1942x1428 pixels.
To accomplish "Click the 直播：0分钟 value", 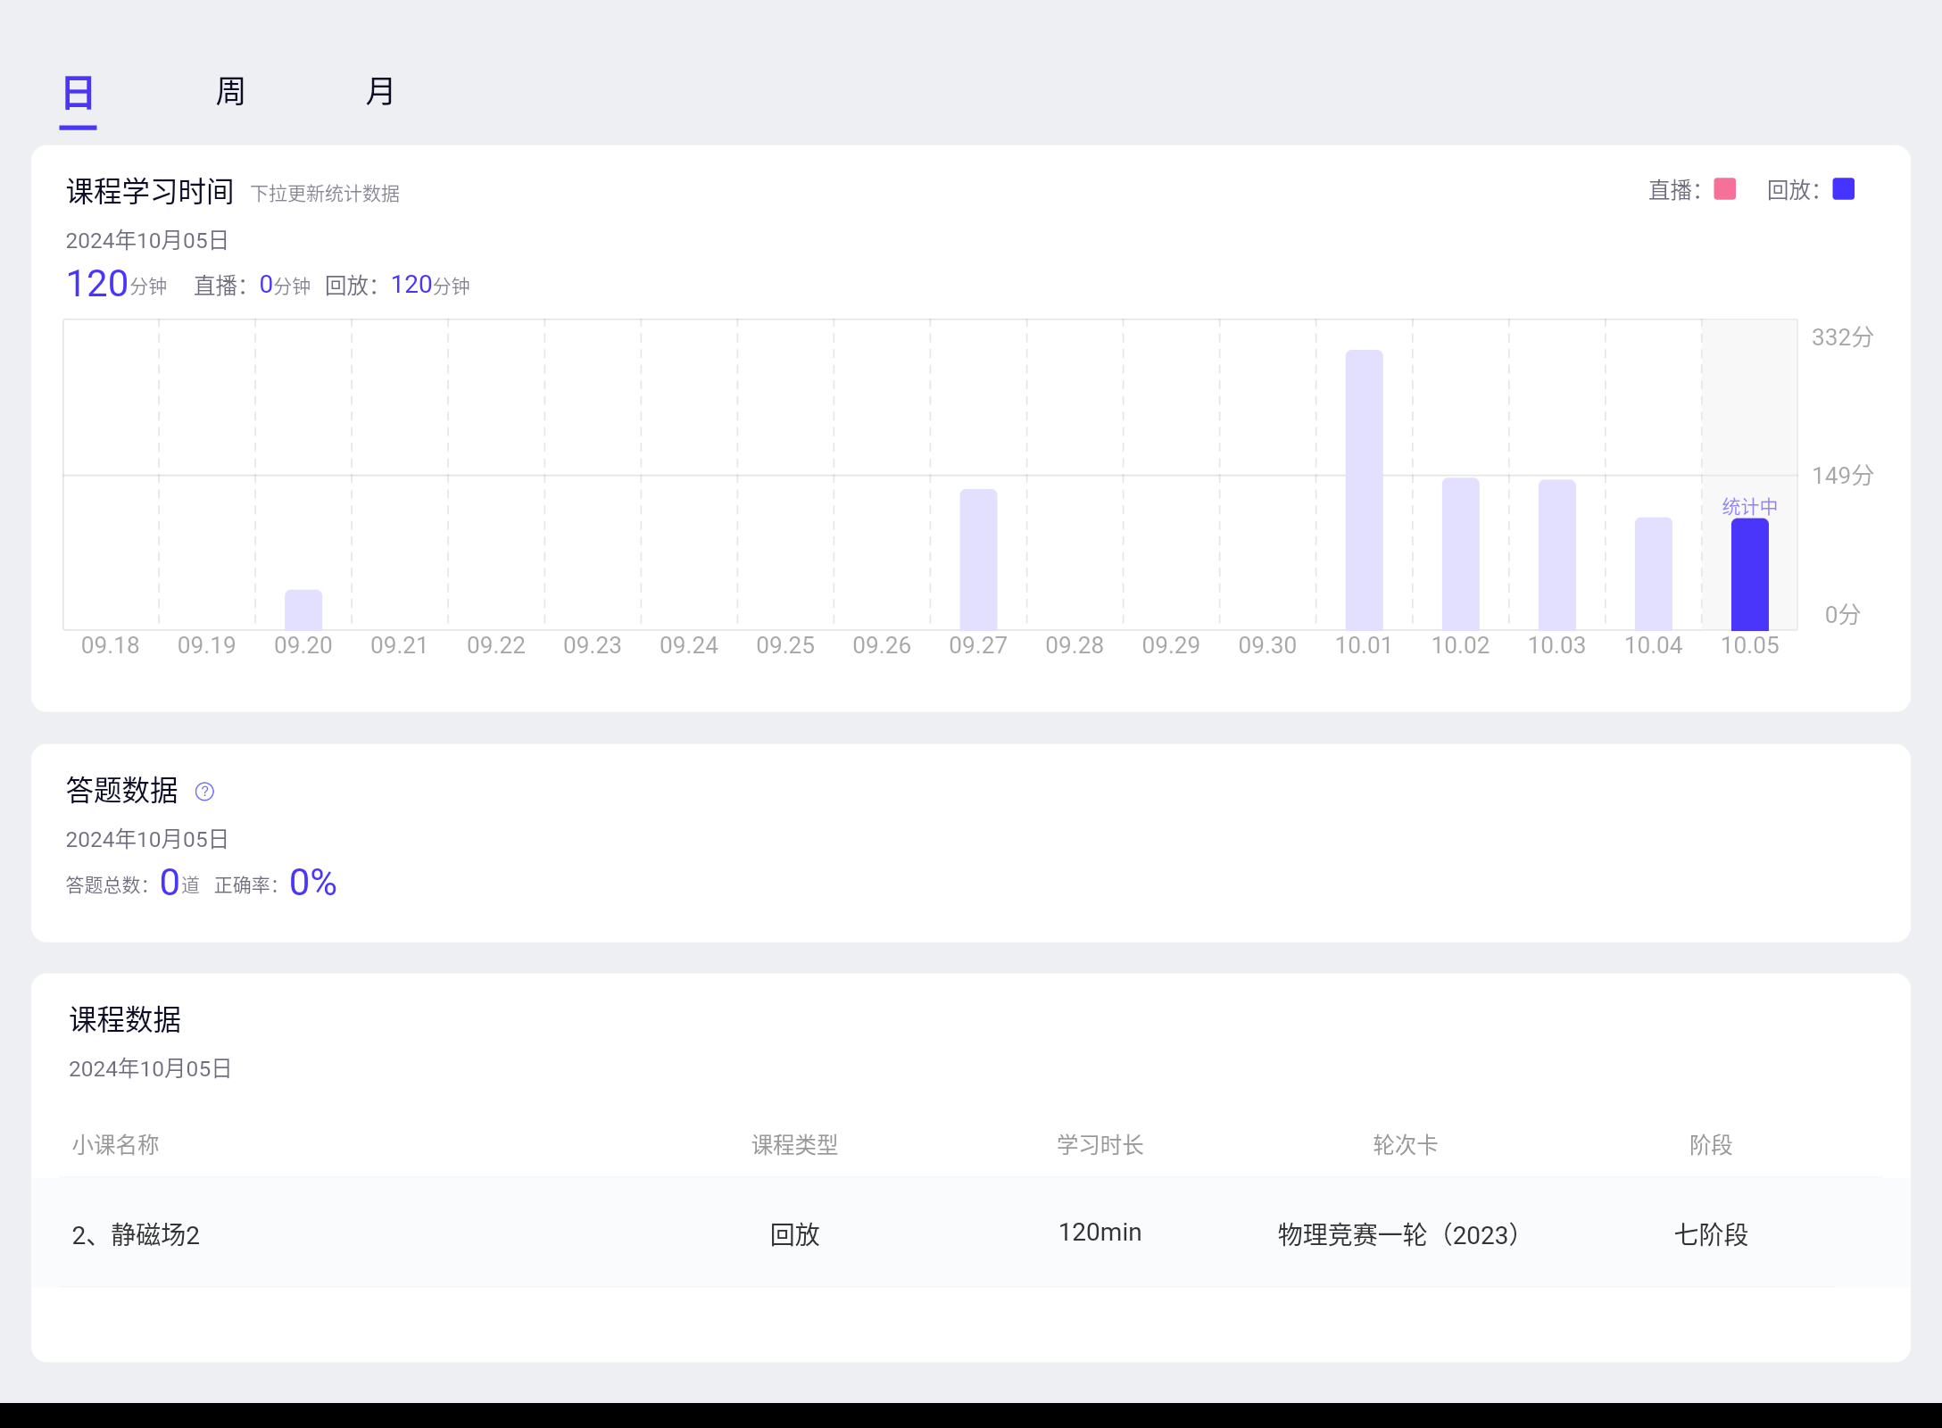I will tap(253, 286).
